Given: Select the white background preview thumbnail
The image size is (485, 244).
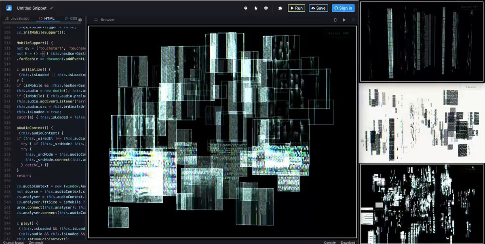Looking at the screenshot, I should point(422,123).
